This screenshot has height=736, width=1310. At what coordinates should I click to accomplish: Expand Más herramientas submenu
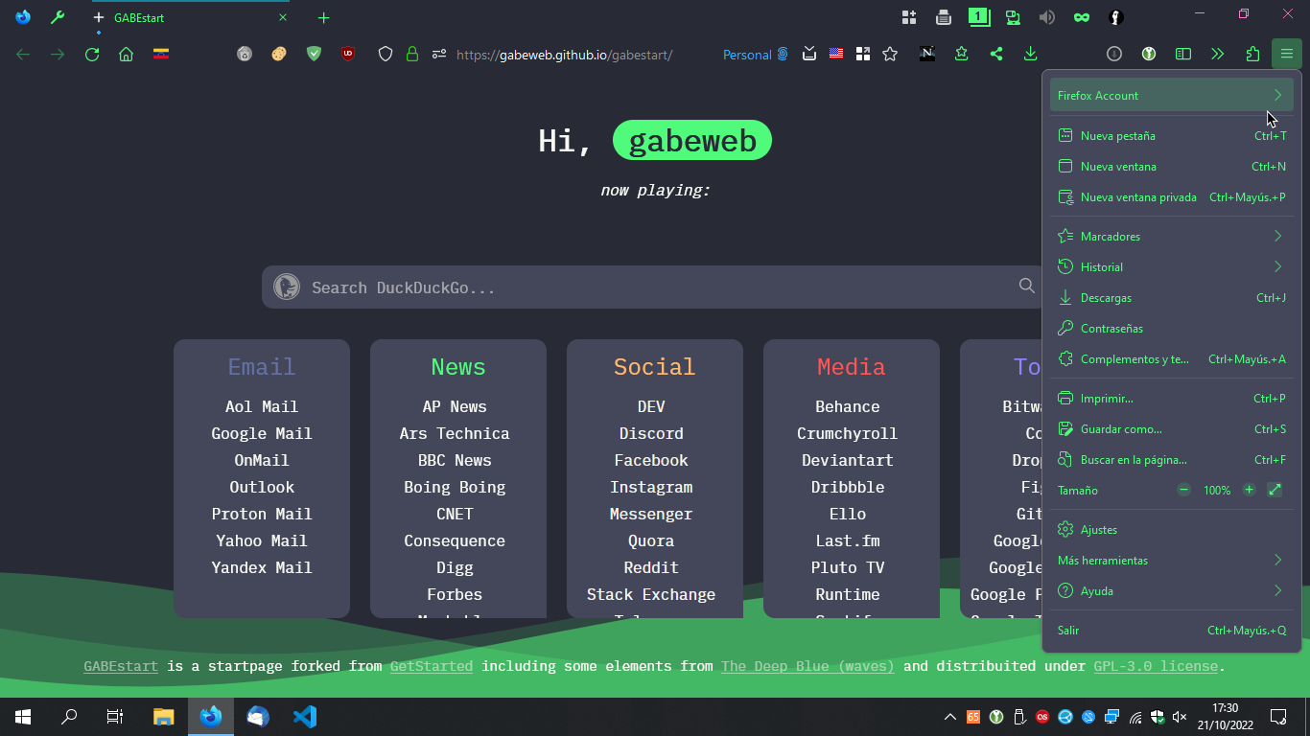pos(1172,560)
